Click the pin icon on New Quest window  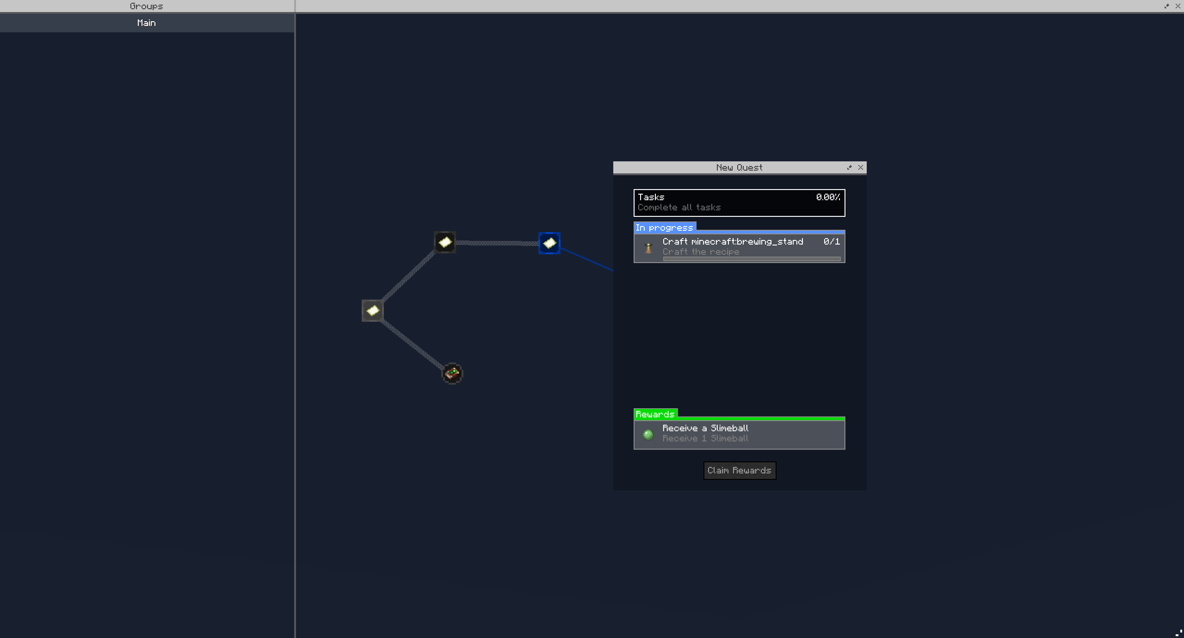click(x=850, y=167)
